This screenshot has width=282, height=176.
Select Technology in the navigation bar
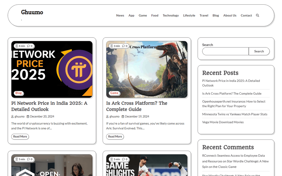171,15
